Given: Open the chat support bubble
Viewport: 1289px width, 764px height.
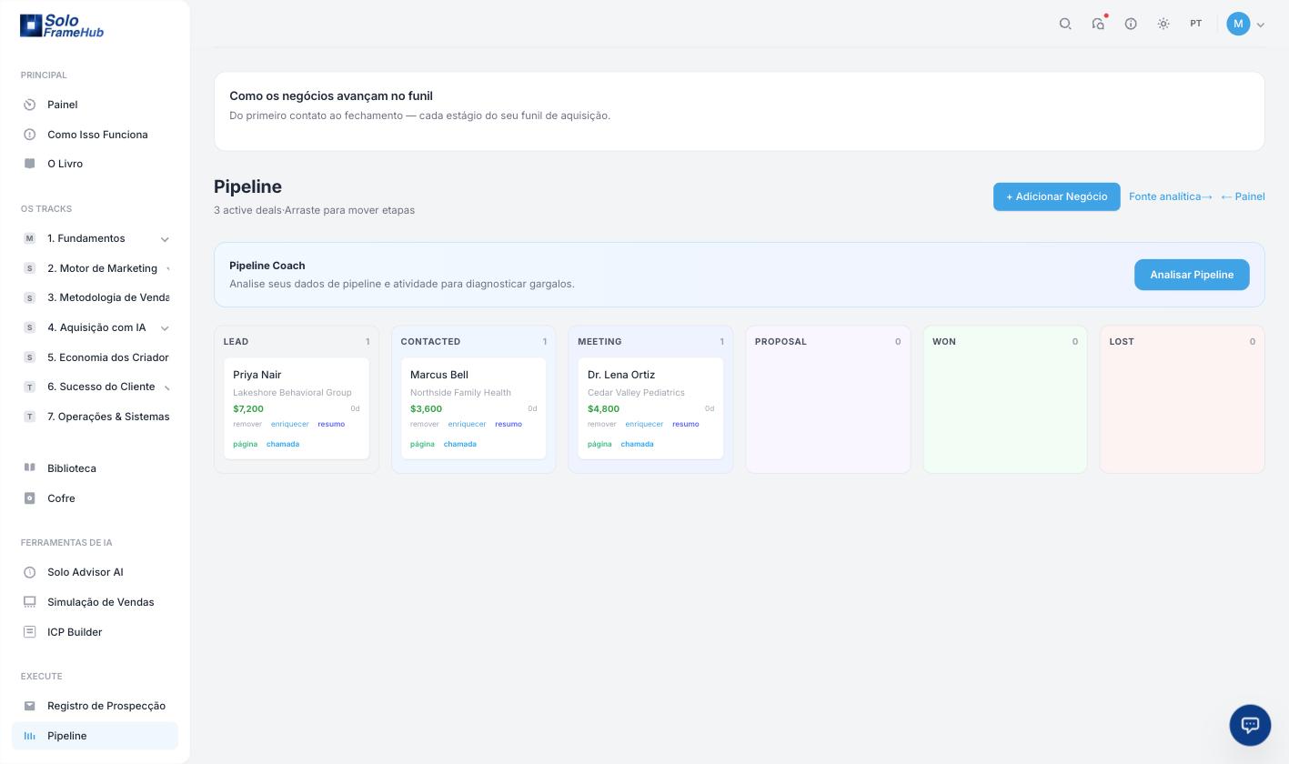Looking at the screenshot, I should coord(1250,725).
